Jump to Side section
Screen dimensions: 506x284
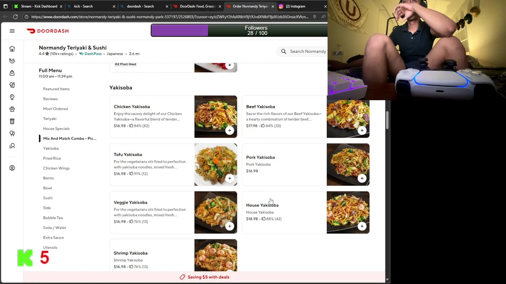coord(47,208)
